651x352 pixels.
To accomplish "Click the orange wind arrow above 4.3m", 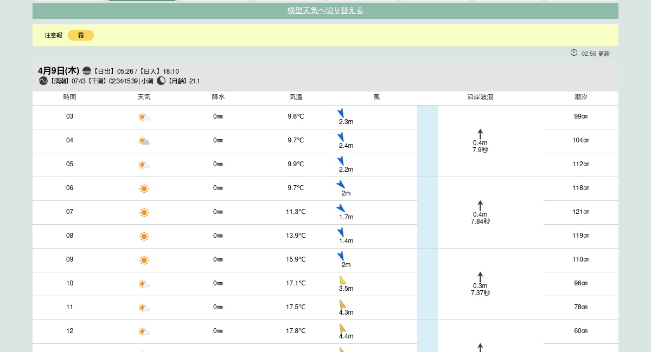I will [343, 304].
